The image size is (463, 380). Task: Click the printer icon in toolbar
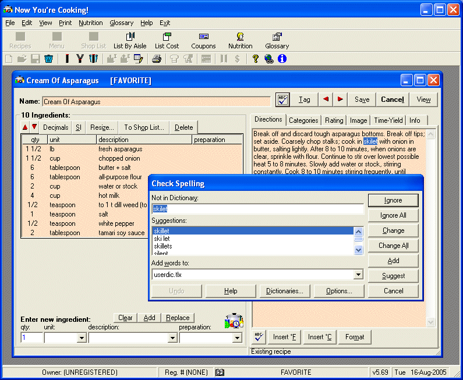coord(156,59)
